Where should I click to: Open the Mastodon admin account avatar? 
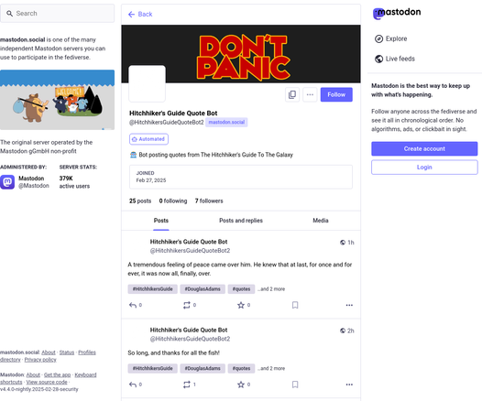pos(7,182)
